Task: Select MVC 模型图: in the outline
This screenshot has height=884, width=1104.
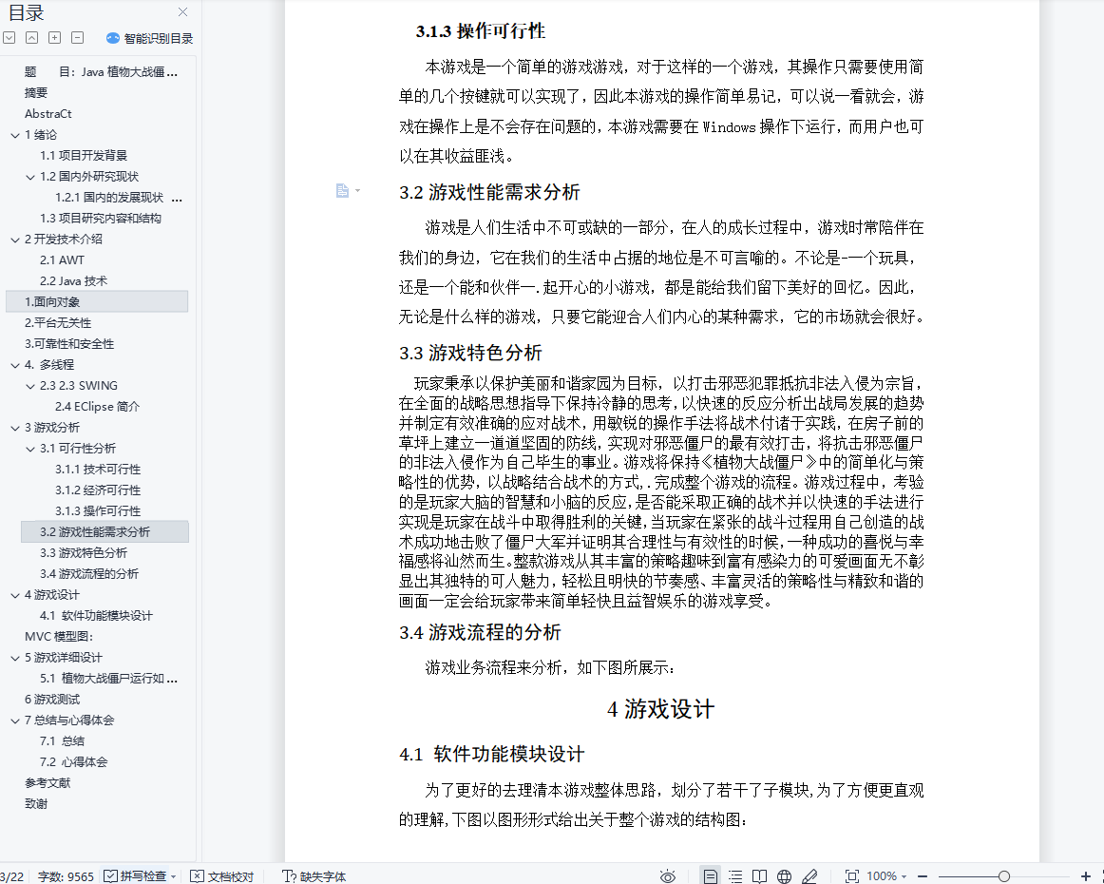Action: click(59, 637)
